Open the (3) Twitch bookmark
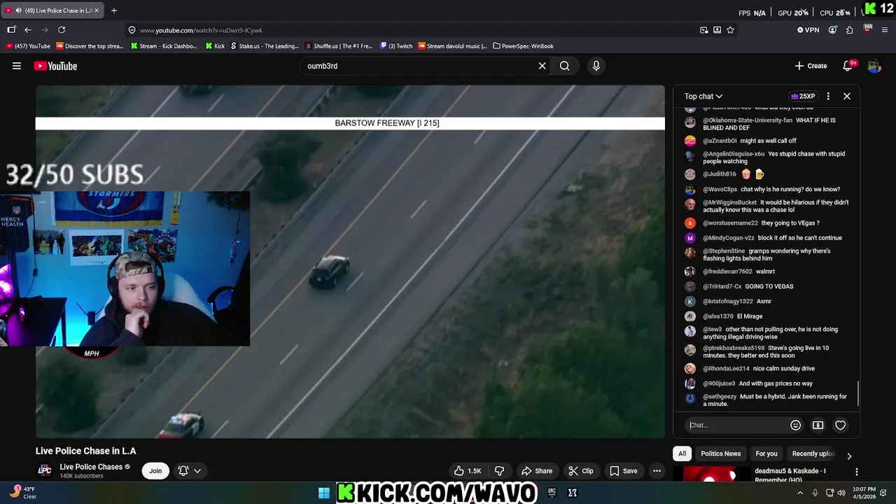 pyautogui.click(x=396, y=46)
